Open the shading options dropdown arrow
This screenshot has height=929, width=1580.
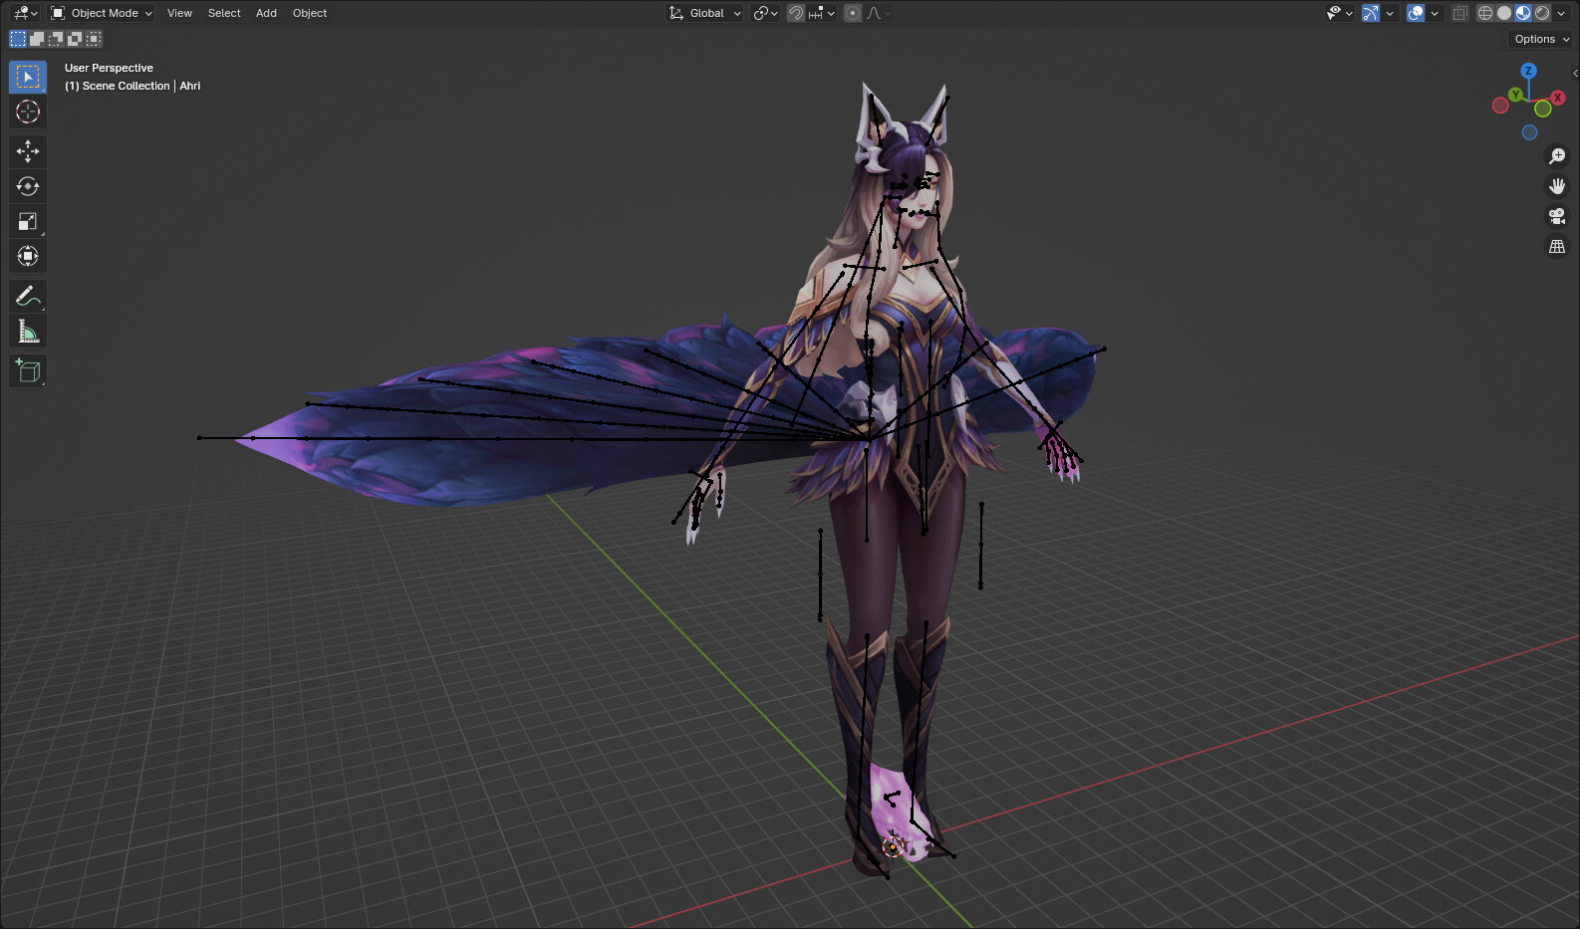tap(1561, 13)
